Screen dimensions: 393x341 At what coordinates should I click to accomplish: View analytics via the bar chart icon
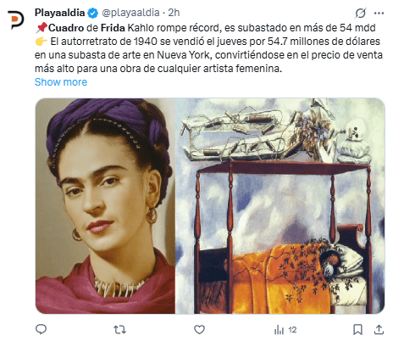coord(279,330)
